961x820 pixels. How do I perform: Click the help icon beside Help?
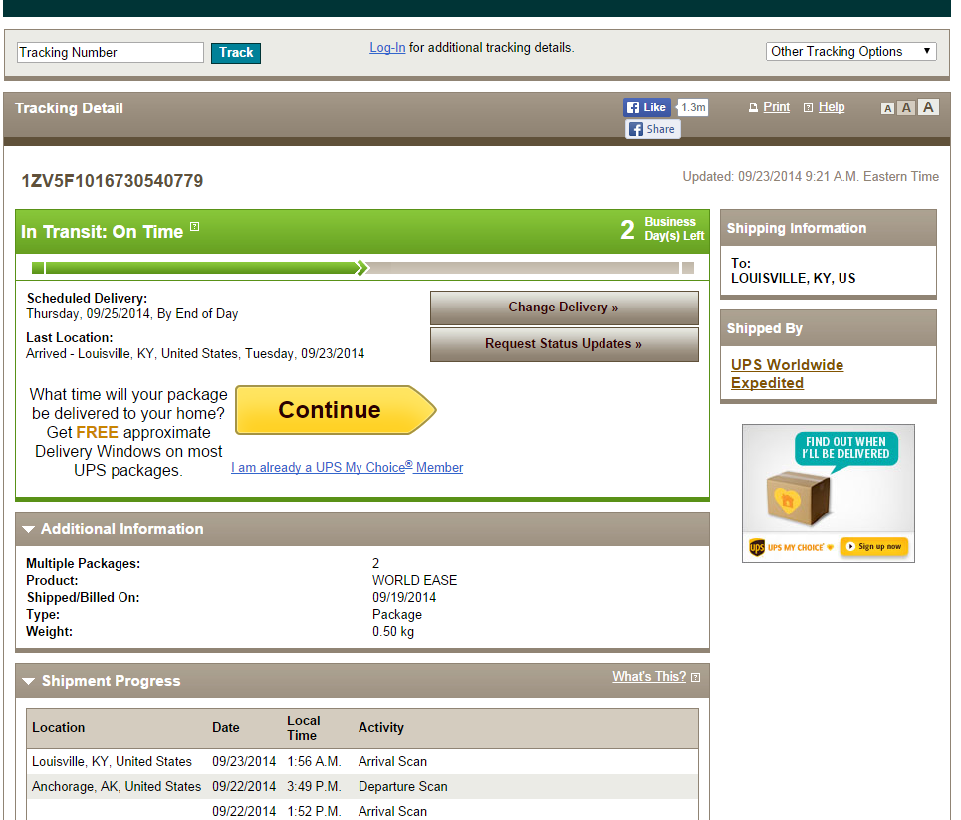tap(808, 108)
